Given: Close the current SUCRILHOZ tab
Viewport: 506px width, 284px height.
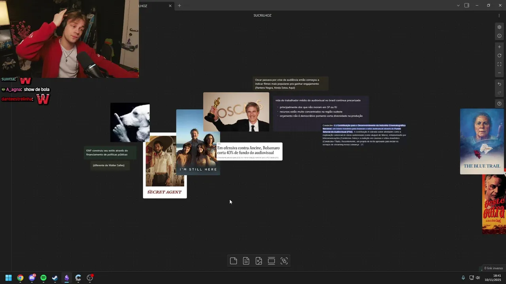Looking at the screenshot, I should [170, 6].
